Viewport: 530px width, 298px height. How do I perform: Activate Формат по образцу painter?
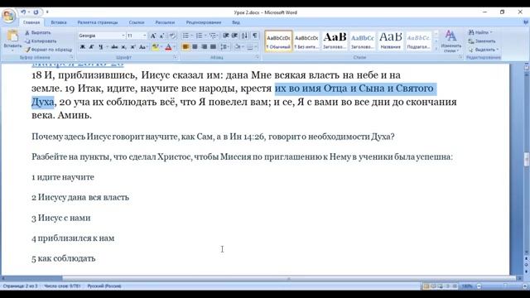point(48,50)
